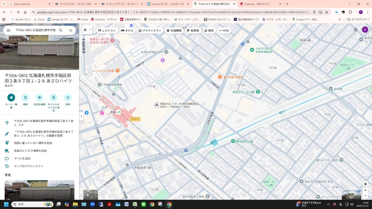Zoom in the map with plus

pos(365,190)
